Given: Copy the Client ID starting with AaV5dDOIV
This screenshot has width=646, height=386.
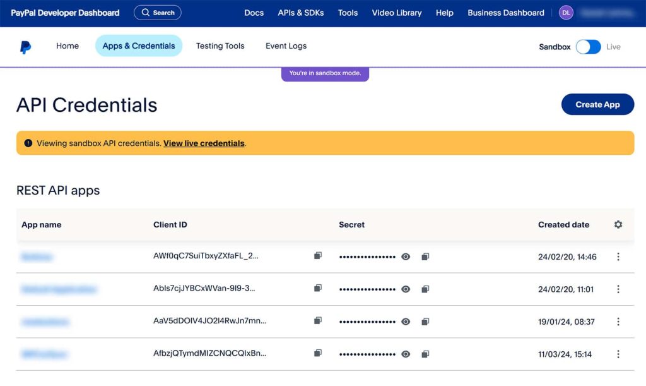Looking at the screenshot, I should tap(318, 321).
